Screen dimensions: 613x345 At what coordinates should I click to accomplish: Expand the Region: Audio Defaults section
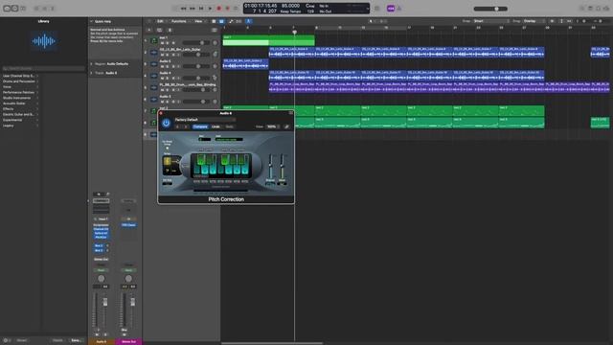(x=92, y=64)
